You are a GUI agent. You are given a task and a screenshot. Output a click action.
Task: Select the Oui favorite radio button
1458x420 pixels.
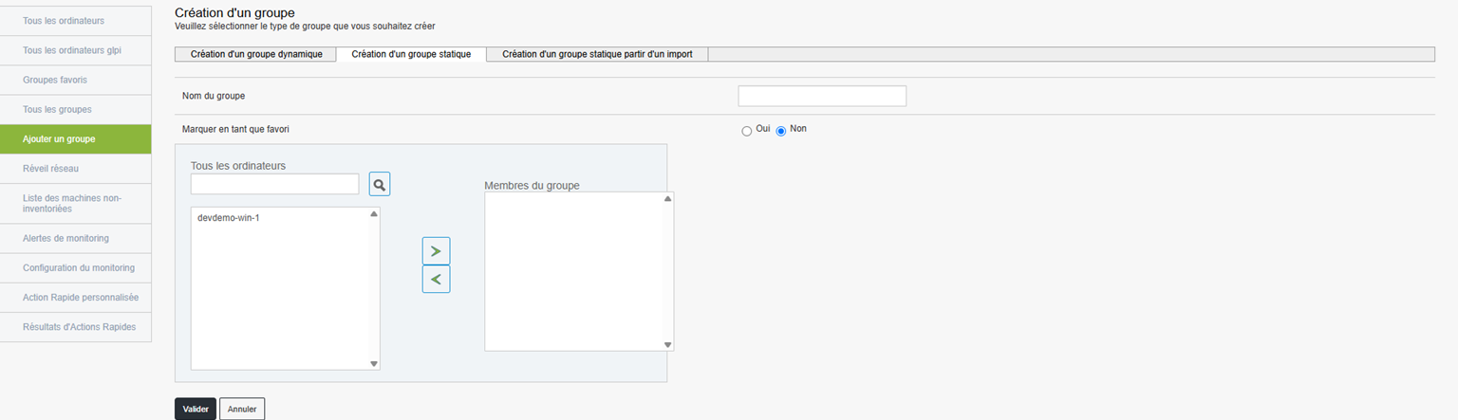[x=746, y=131]
